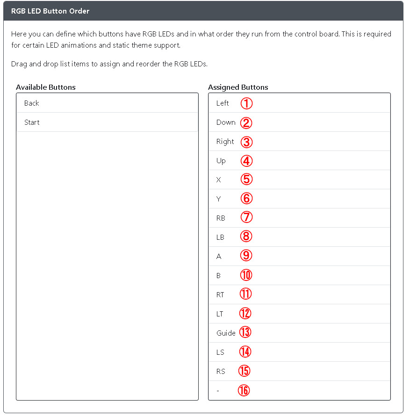Select the Y button list item

299,199
